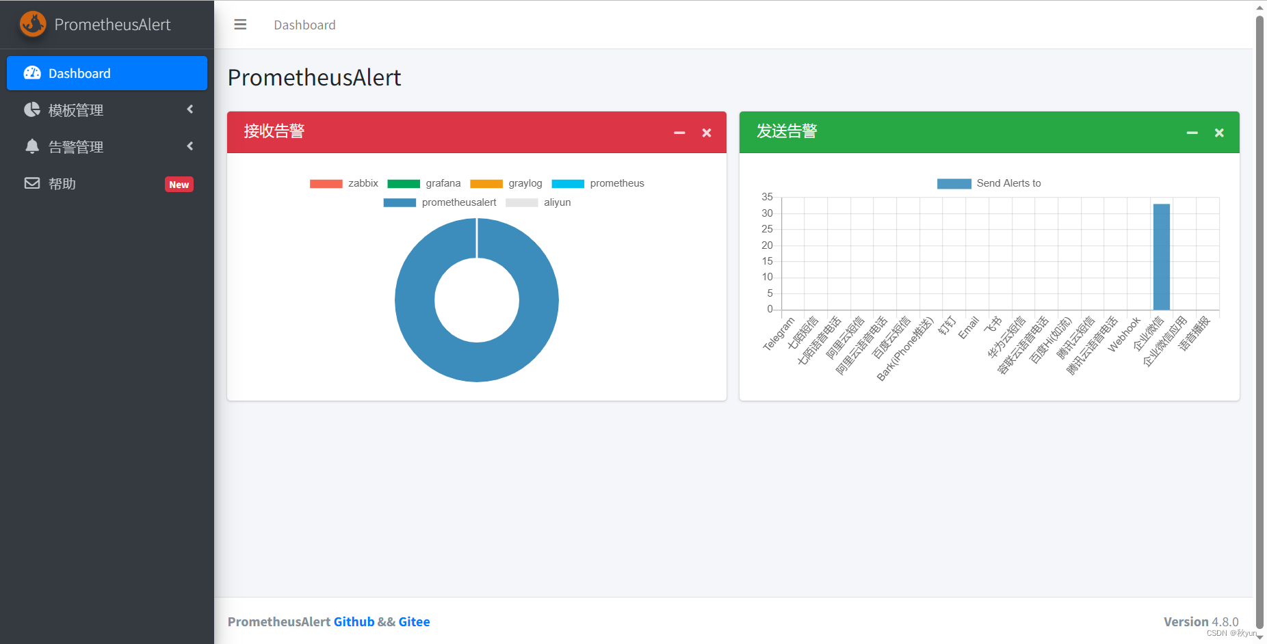Click the PrometheusAlert brand text in sidebar

[113, 25]
